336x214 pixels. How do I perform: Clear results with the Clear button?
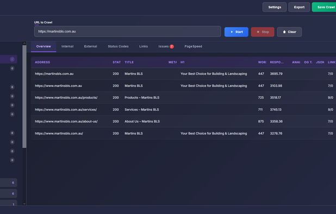coord(289,32)
